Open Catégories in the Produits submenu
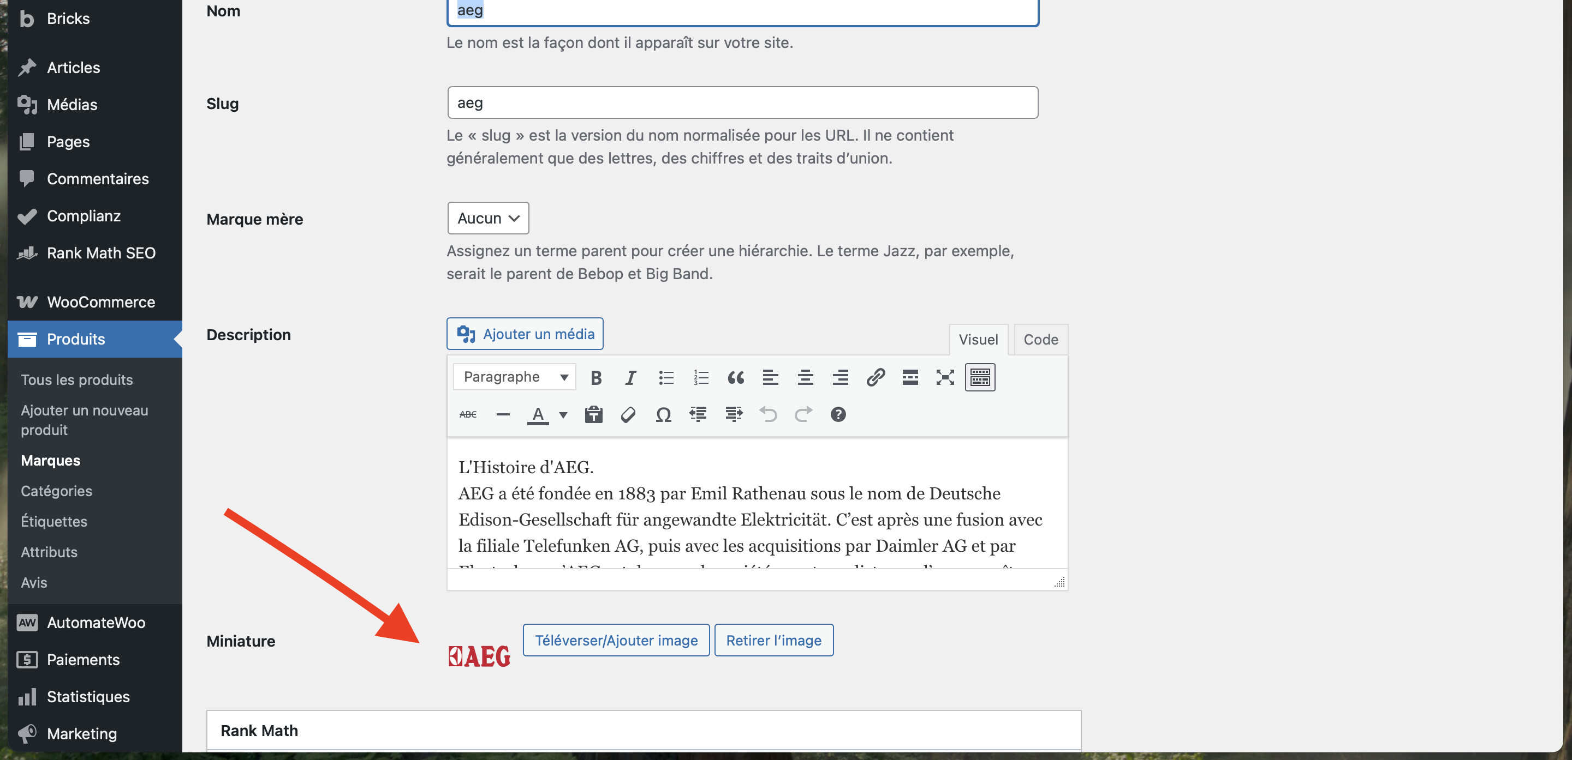 click(x=56, y=491)
